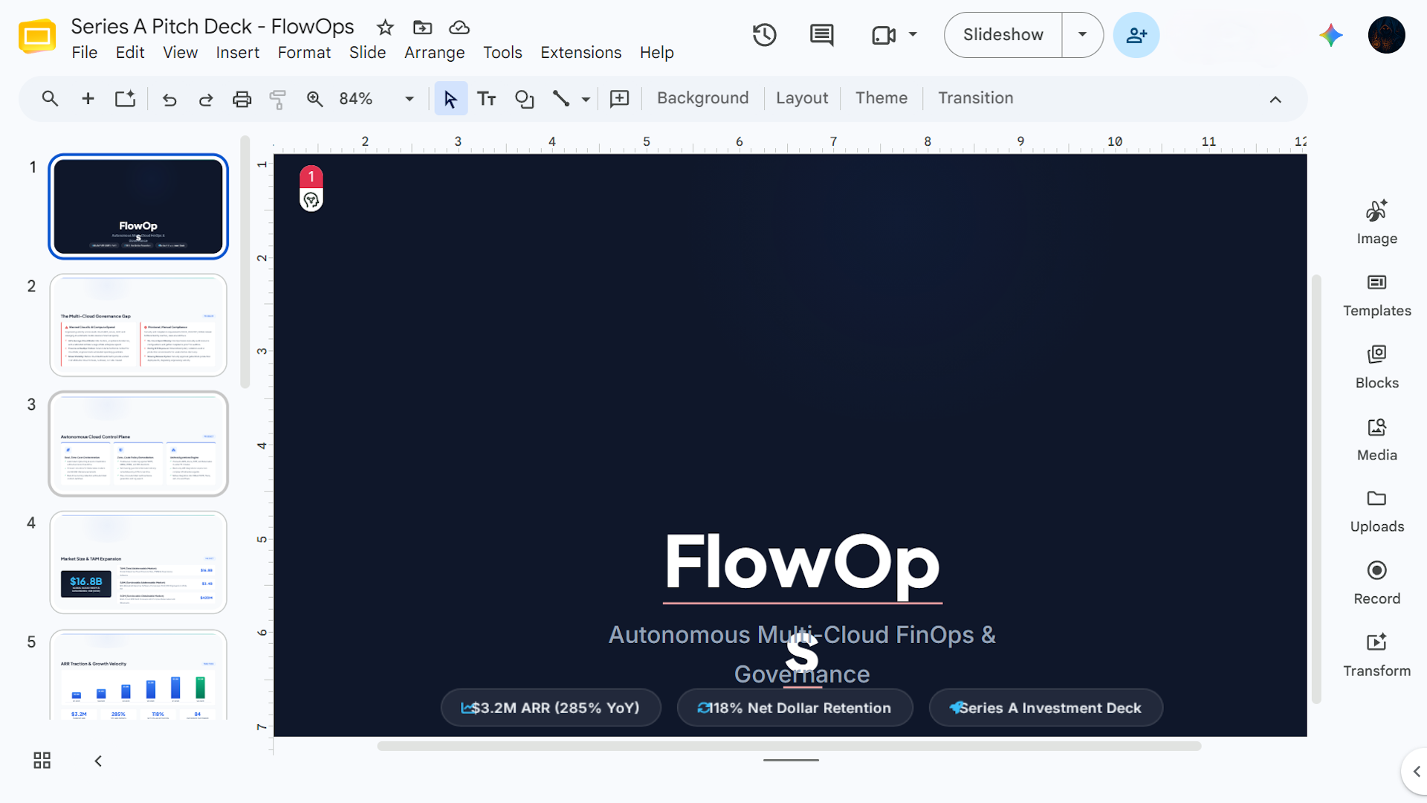1427x803 pixels.
Task: Open the Arrange menu
Action: click(x=434, y=53)
